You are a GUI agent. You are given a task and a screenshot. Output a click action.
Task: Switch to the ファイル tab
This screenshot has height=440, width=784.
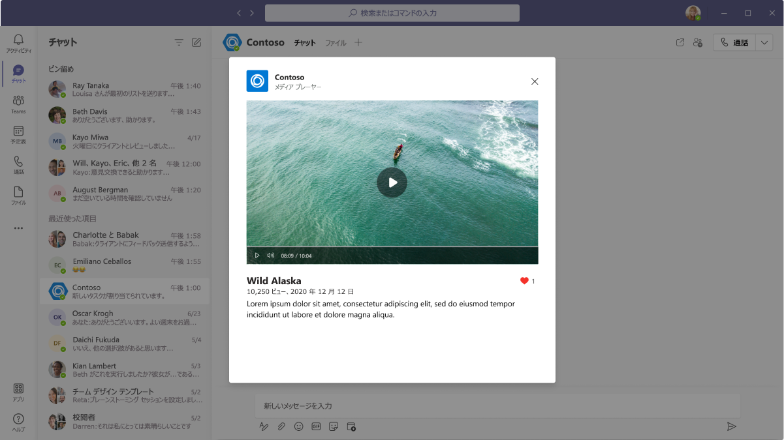pyautogui.click(x=336, y=43)
